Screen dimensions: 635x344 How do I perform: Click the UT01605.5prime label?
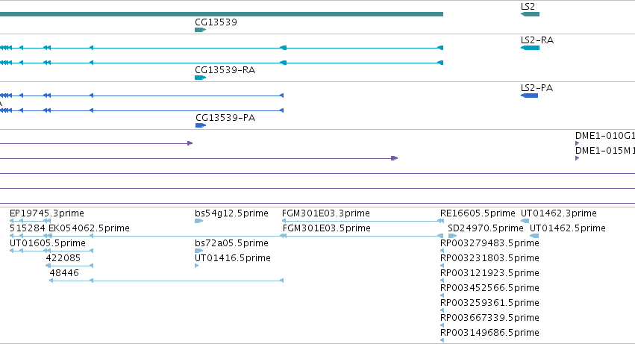pyautogui.click(x=48, y=243)
